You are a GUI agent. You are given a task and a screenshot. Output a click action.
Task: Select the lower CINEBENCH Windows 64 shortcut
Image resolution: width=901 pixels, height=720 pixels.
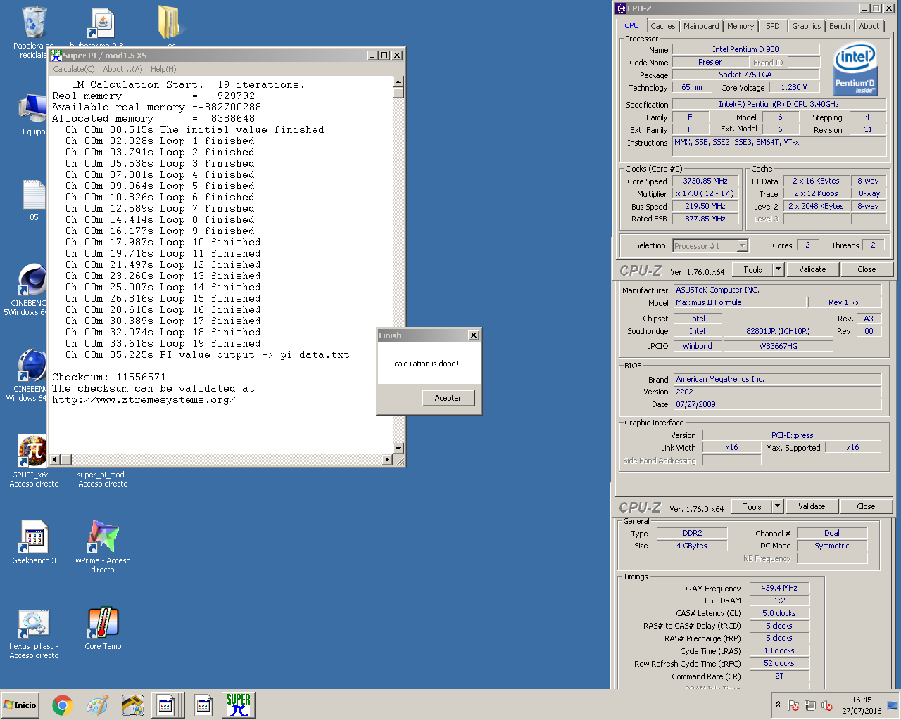tap(33, 366)
